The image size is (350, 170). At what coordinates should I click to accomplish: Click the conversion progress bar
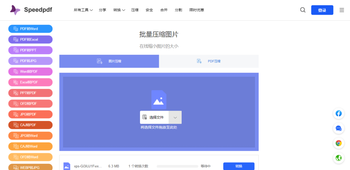point(177,166)
